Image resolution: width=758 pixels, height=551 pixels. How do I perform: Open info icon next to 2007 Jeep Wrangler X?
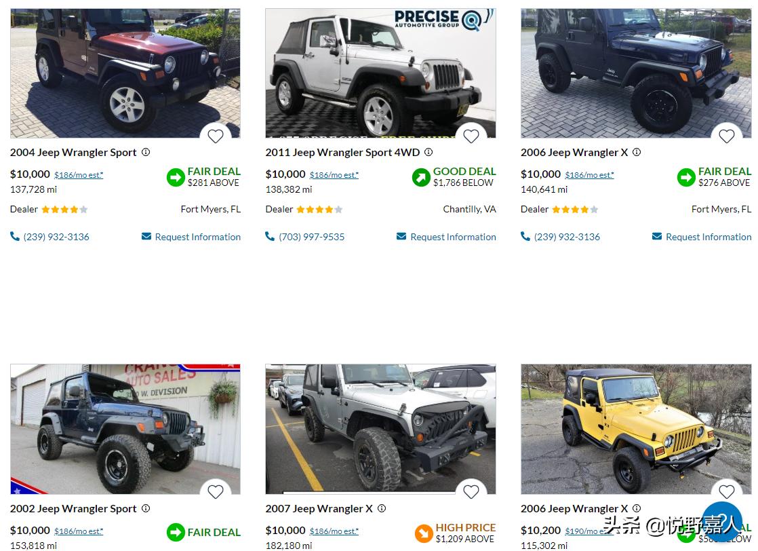(382, 508)
